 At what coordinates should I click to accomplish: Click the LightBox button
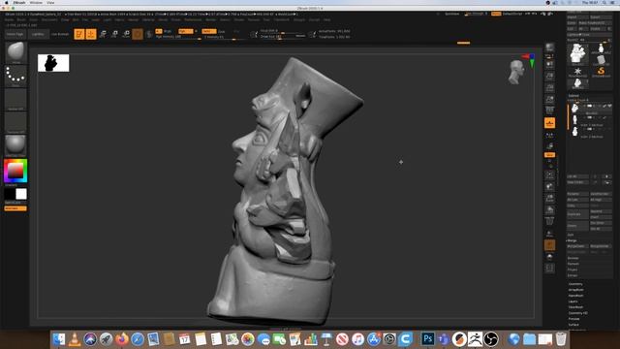[38, 34]
